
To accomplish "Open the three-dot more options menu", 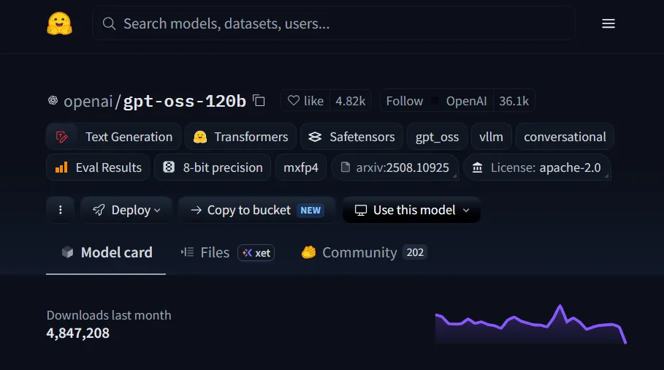I will point(61,210).
